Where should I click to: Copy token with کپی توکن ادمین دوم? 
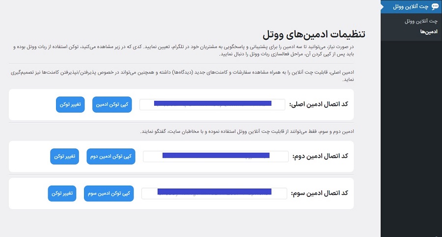(x=110, y=156)
